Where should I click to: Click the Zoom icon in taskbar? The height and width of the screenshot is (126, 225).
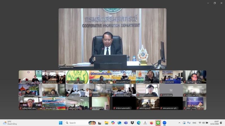pos(165,123)
